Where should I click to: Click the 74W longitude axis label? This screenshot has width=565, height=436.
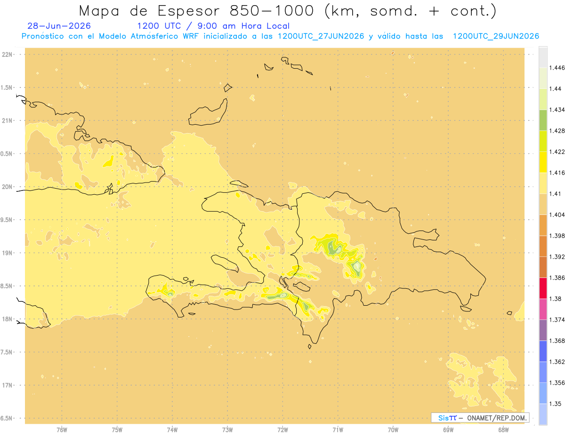point(172,429)
